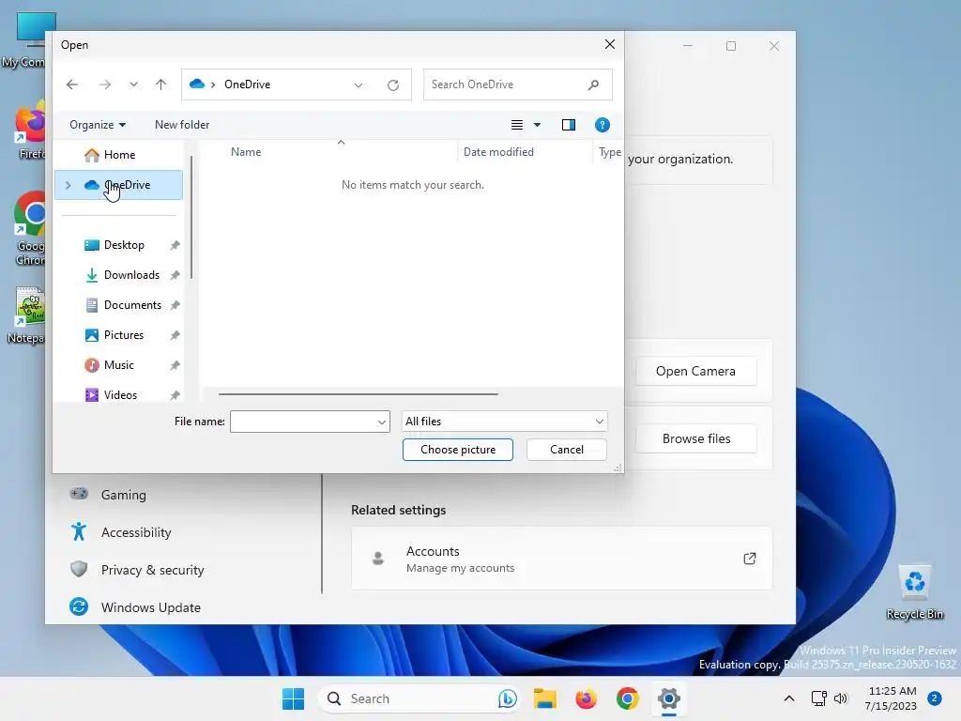This screenshot has width=961, height=721.
Task: Launch Google Chrome from the taskbar
Action: pyautogui.click(x=627, y=698)
